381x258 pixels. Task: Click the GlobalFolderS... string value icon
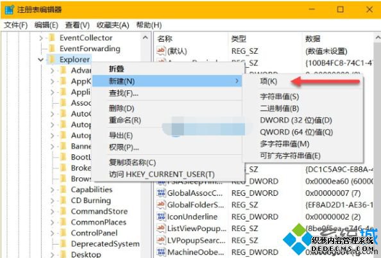pos(161,205)
